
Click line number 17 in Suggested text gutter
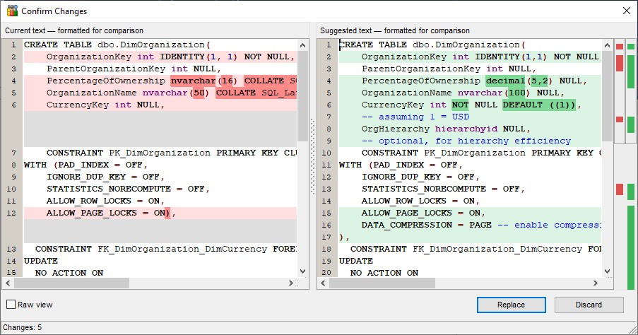pos(326,237)
